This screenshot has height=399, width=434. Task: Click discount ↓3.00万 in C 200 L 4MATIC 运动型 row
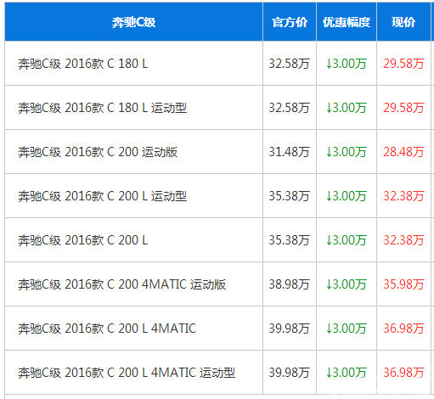(x=347, y=373)
